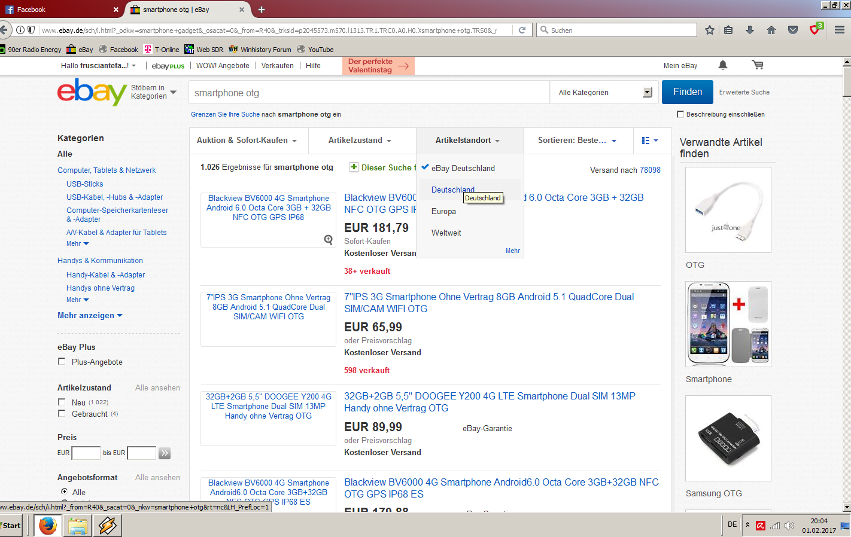Open the Alle Kategorien dropdown

pyautogui.click(x=604, y=92)
